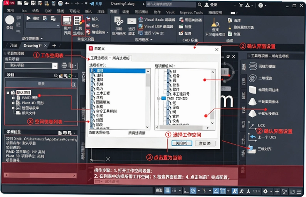Click Save icon in quick access toolbar
Screen dimensions: 306x197
click(33, 3)
